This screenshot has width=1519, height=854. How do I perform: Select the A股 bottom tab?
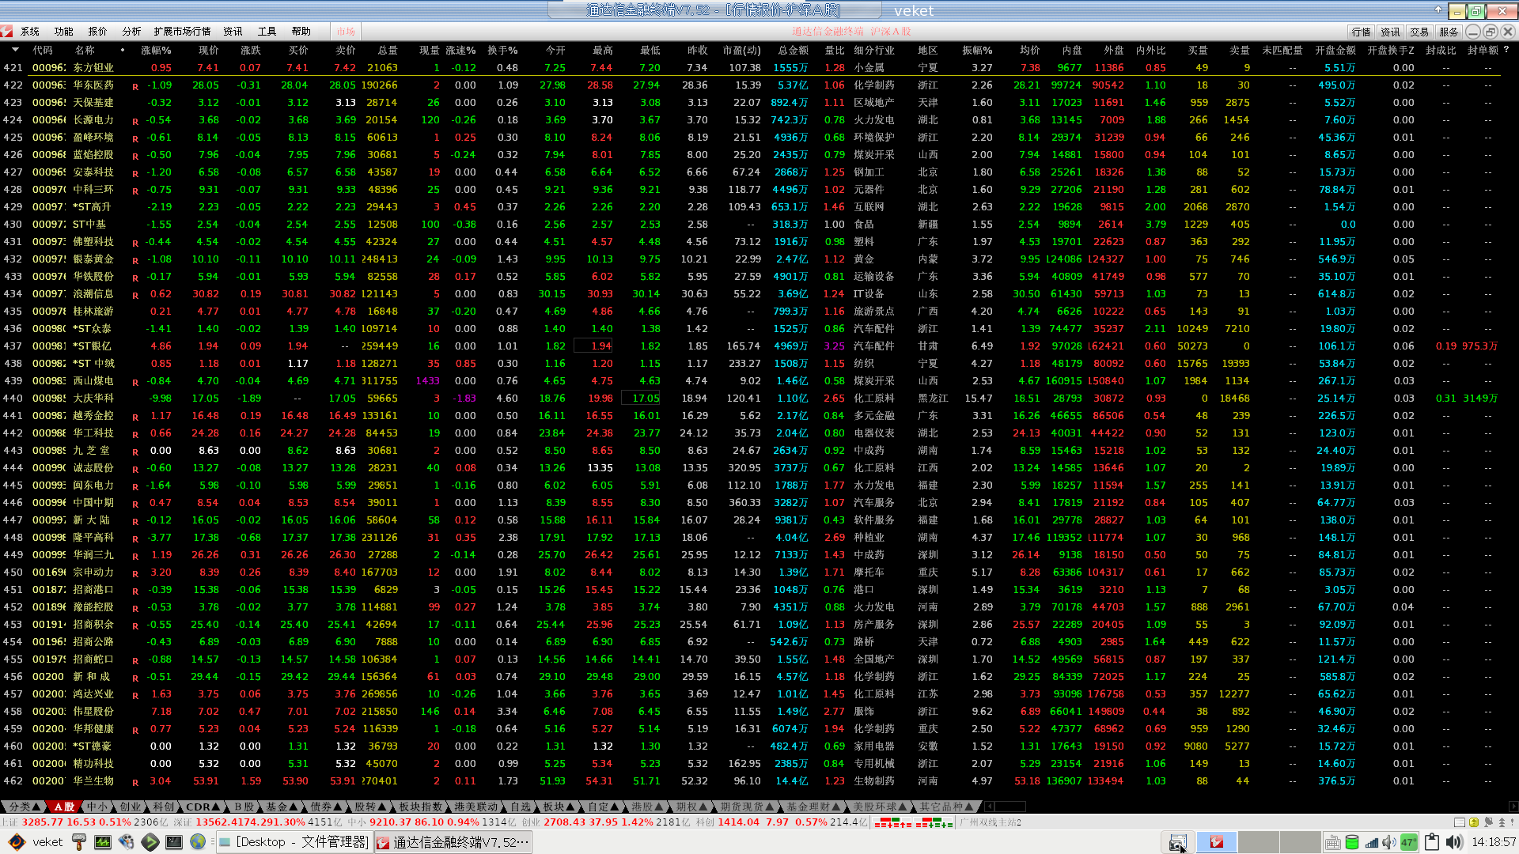tap(64, 807)
